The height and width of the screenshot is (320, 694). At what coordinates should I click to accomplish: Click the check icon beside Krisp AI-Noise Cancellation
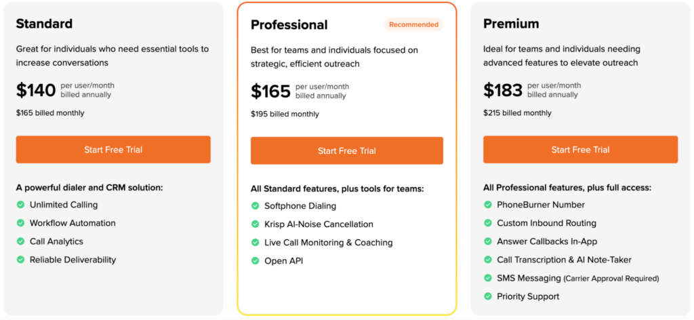(x=256, y=224)
